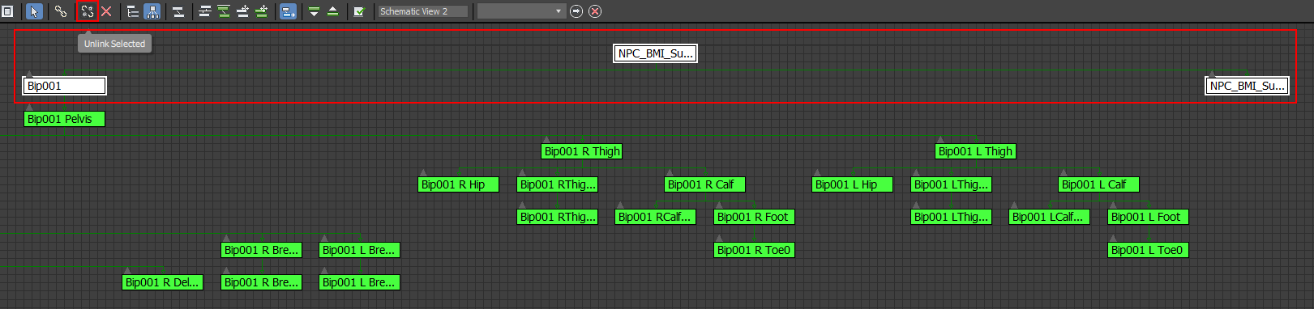1314x309 pixels.
Task: Click the Arrange Children icon
Action: [x=205, y=11]
